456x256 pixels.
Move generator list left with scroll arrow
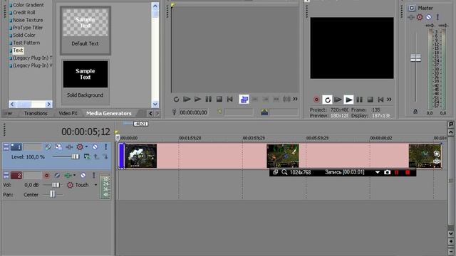click(x=12, y=104)
